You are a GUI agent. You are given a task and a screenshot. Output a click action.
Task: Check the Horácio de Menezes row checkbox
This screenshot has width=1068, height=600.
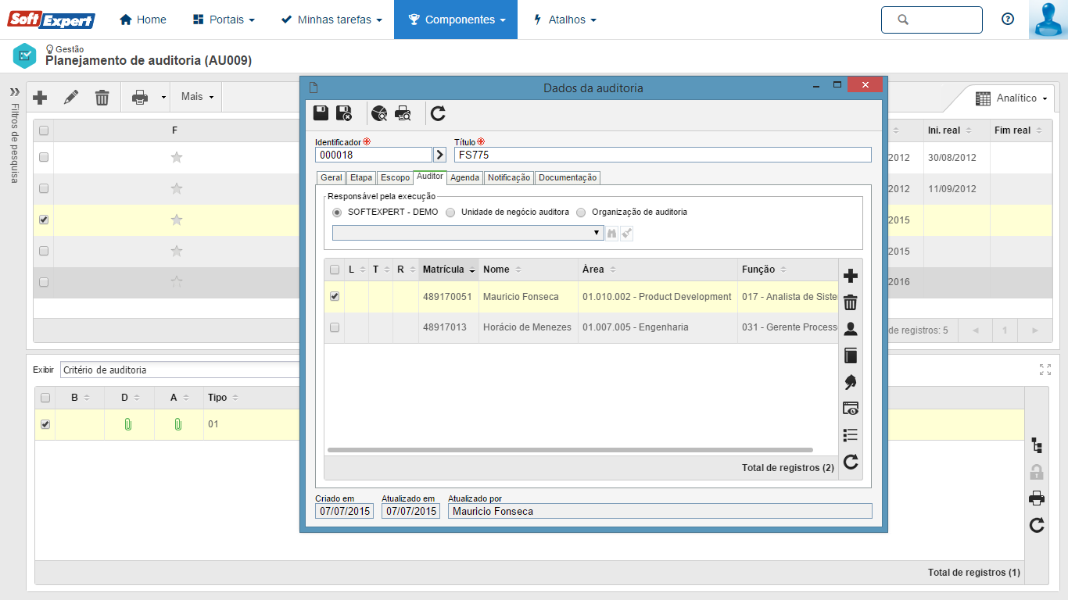tap(335, 327)
